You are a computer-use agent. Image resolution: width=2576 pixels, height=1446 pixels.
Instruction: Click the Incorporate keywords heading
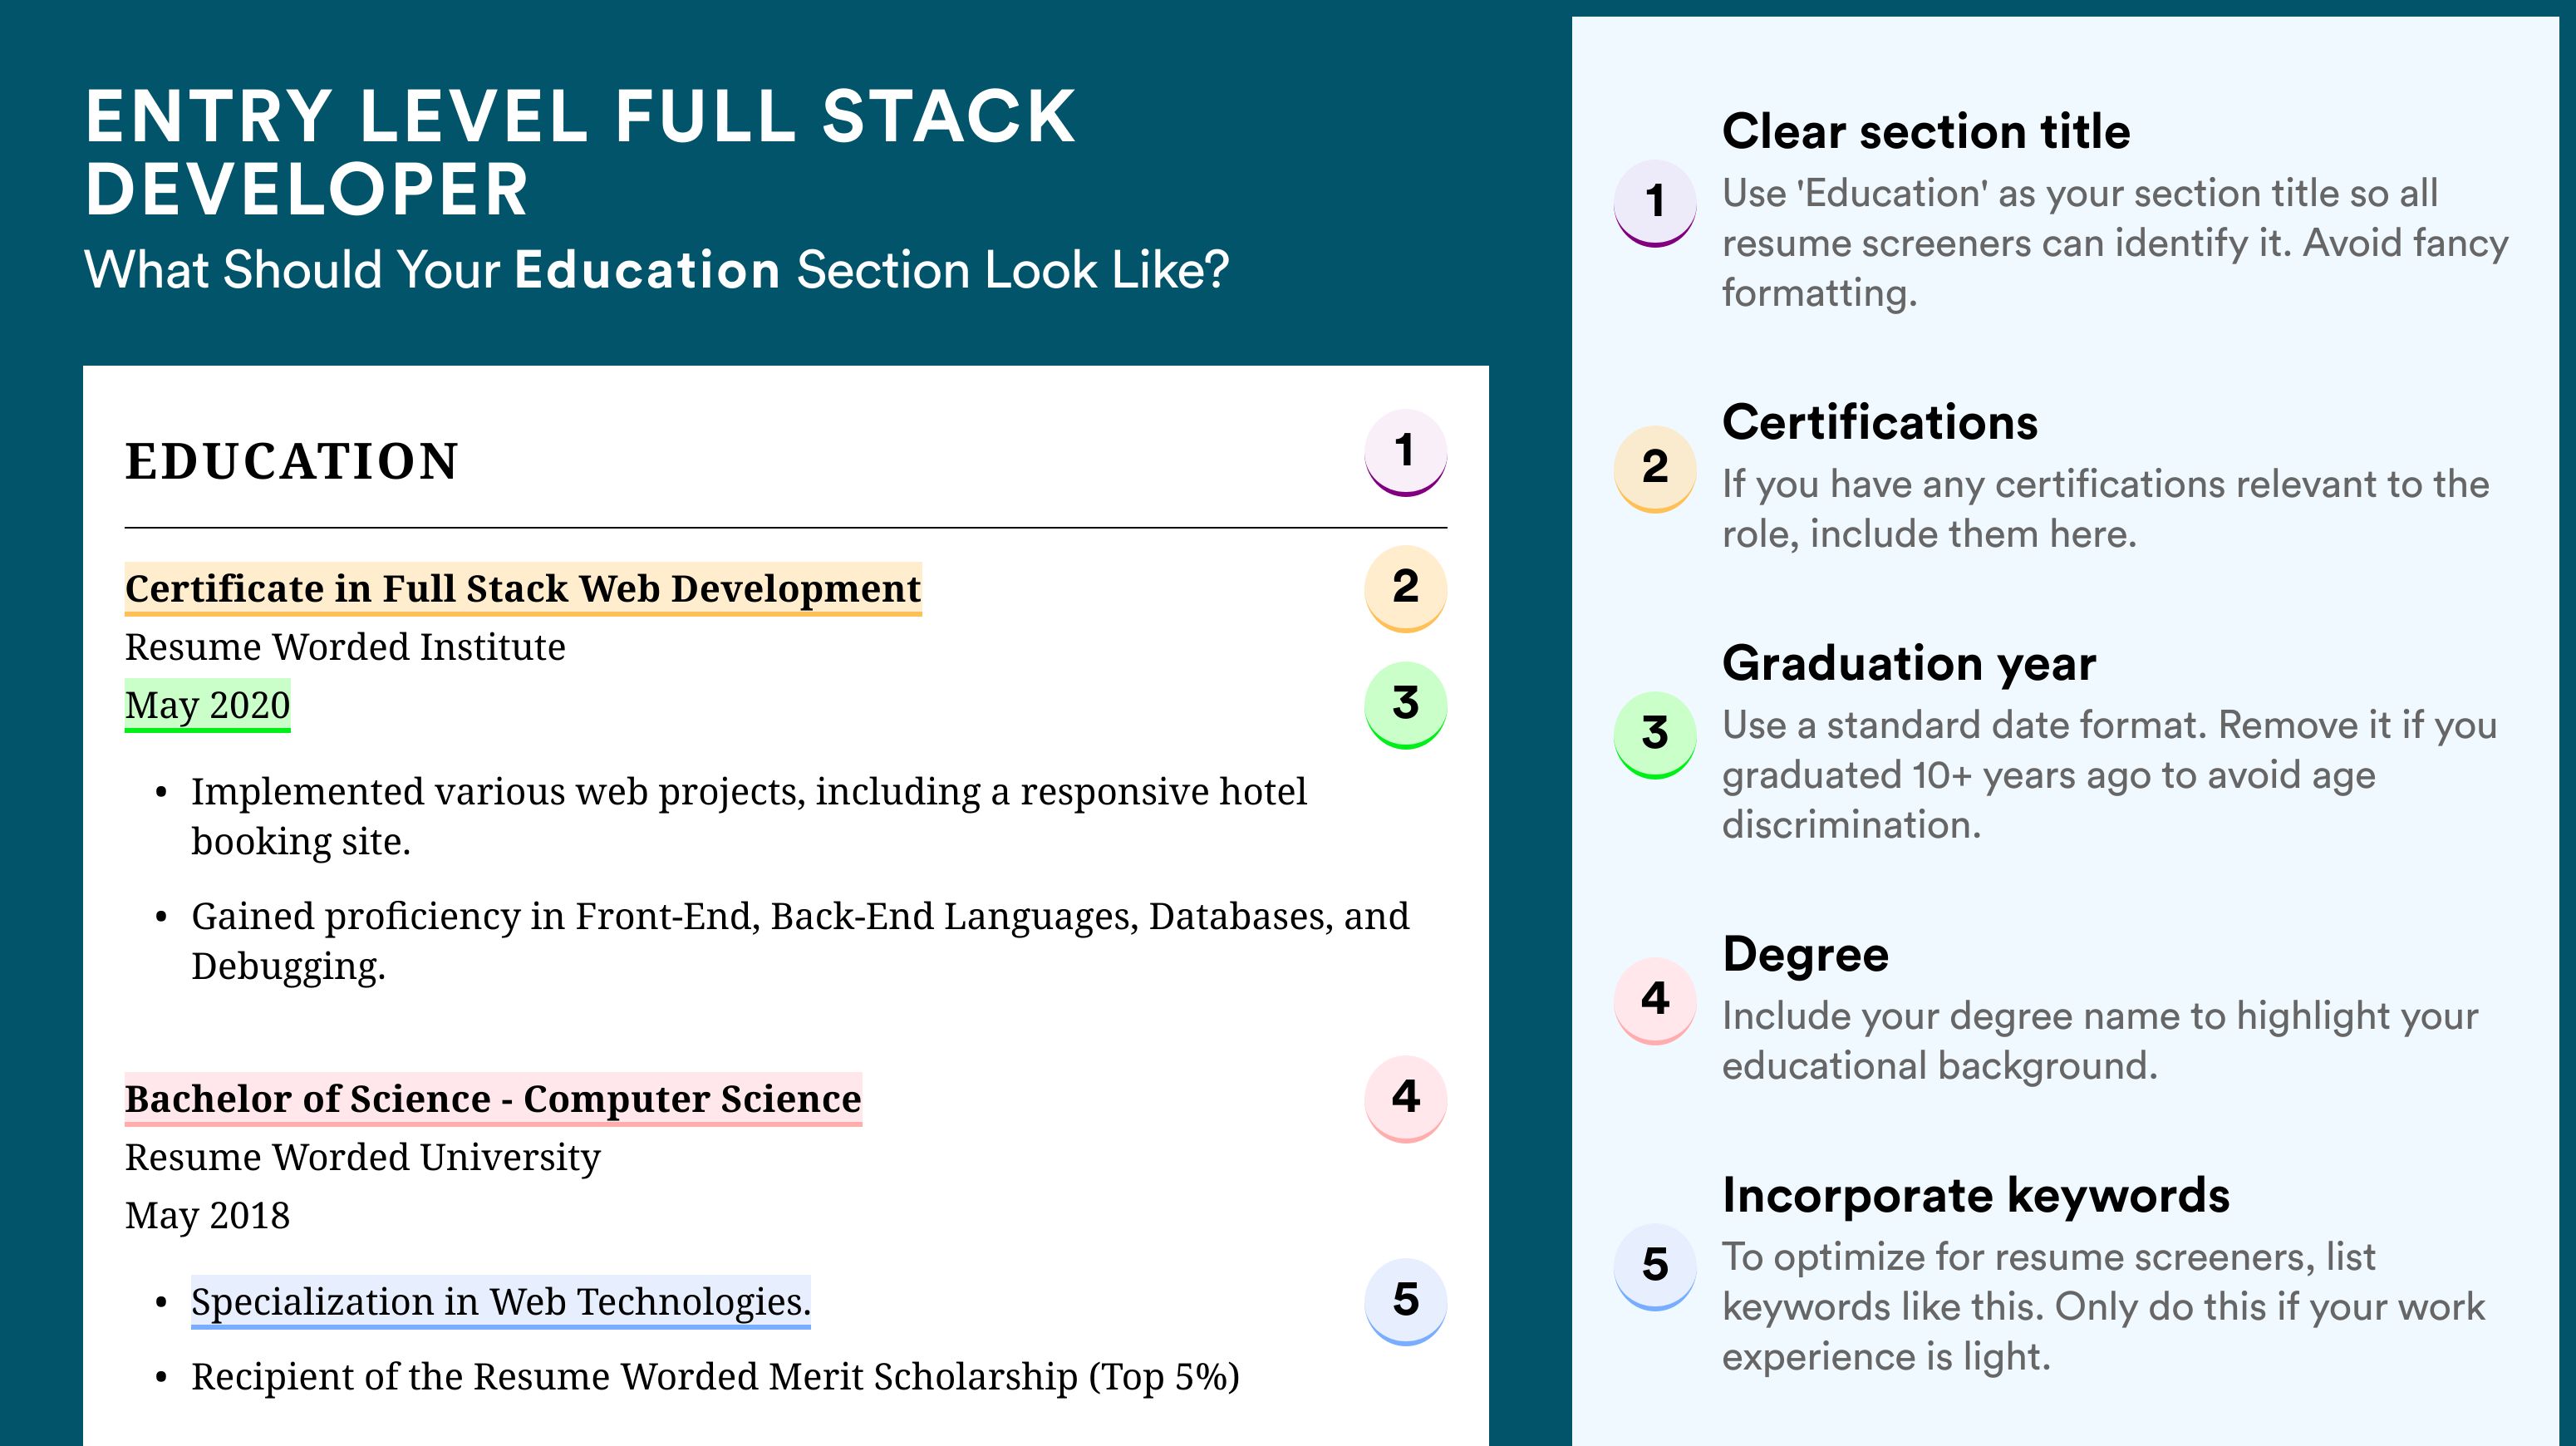click(1976, 1195)
